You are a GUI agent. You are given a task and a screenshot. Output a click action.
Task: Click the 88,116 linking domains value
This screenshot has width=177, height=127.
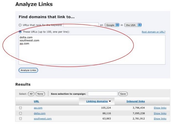(107, 113)
